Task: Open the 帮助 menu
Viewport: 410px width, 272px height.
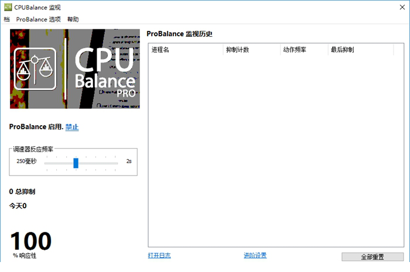Action: pos(73,19)
